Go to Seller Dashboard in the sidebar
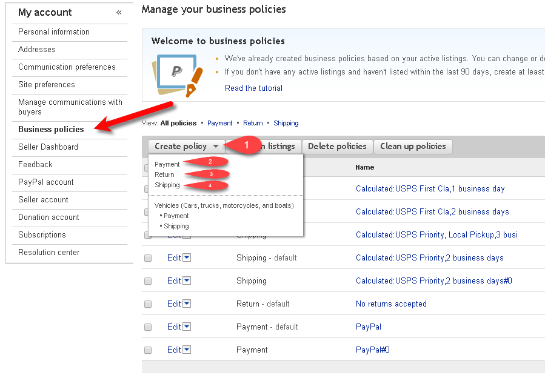 [47, 147]
